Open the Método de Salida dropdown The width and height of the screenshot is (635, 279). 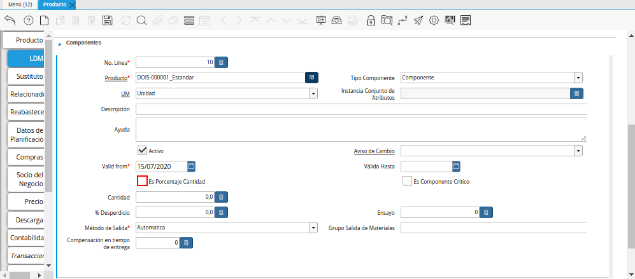pos(313,228)
